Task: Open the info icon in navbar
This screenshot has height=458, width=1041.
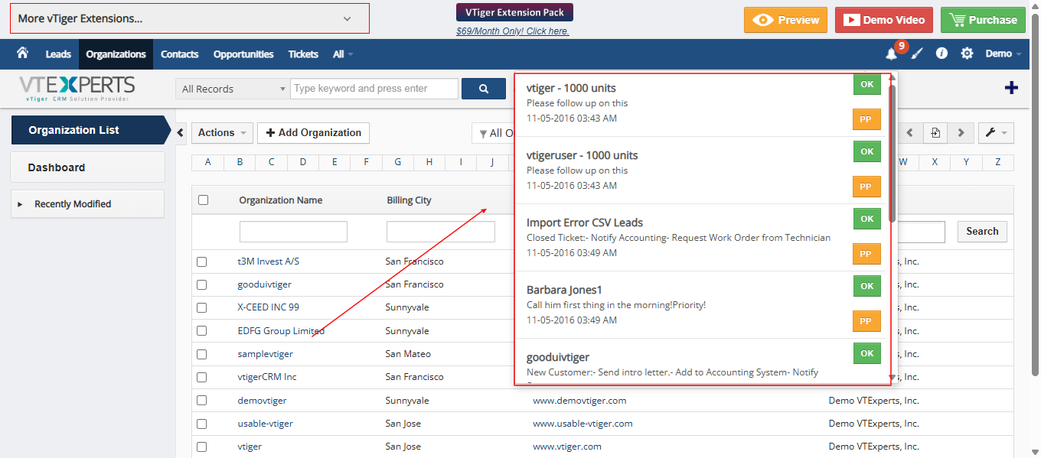Action: (942, 54)
